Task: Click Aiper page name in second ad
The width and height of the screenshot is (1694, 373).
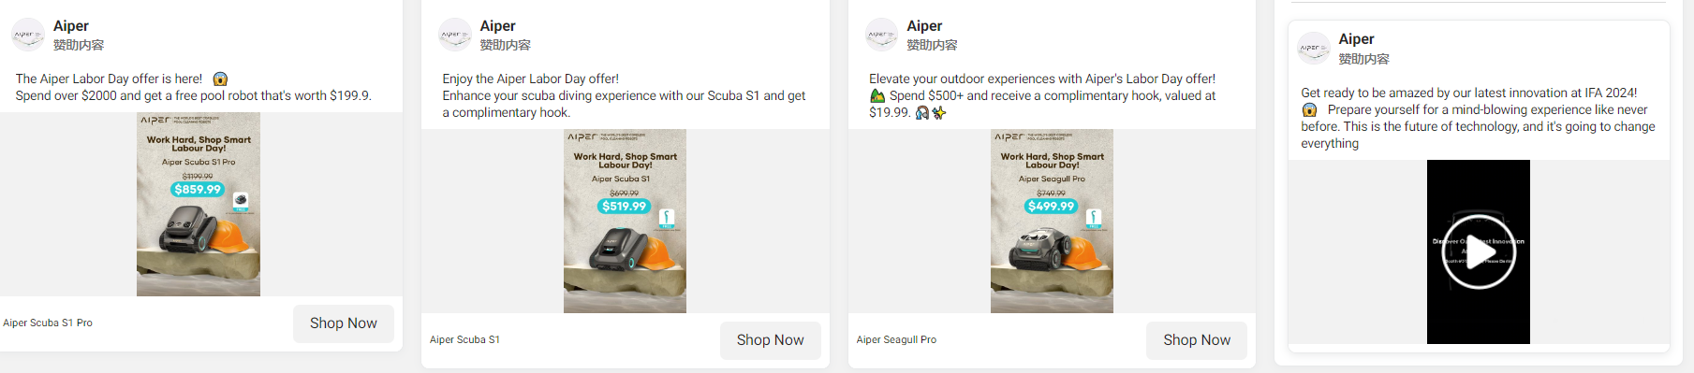Action: 497,26
